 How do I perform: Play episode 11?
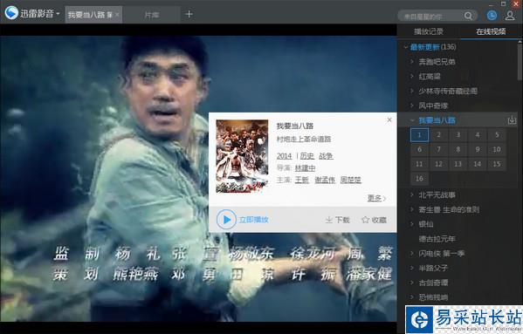click(419, 164)
